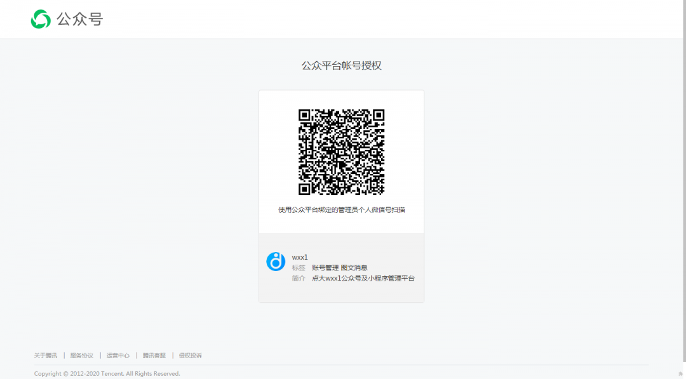Click the 标签 field label

(x=299, y=268)
